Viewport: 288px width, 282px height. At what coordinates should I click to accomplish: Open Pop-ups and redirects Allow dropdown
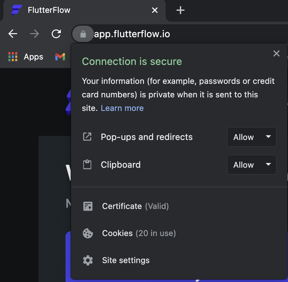pos(251,137)
